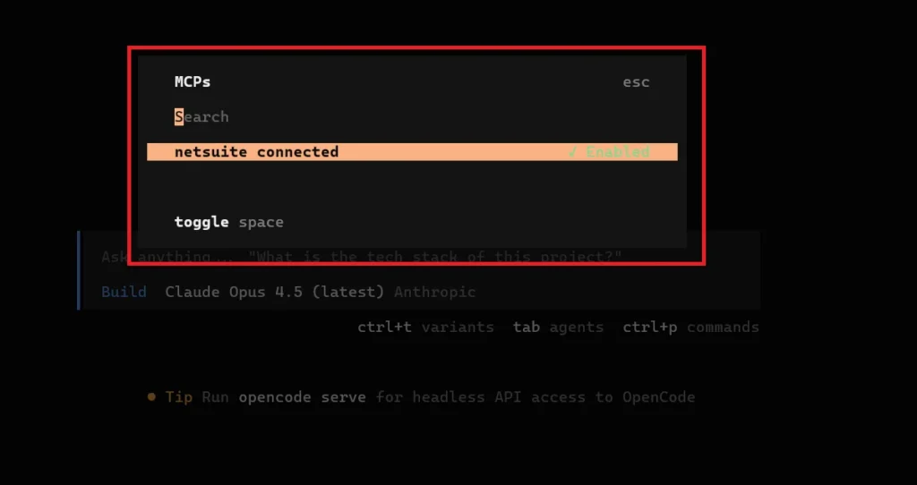Open the tab agents shortcut
The image size is (917, 485).
tap(558, 328)
